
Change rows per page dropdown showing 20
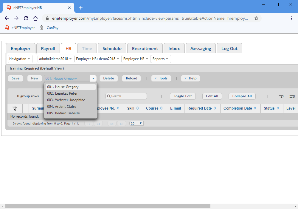[x=136, y=123]
